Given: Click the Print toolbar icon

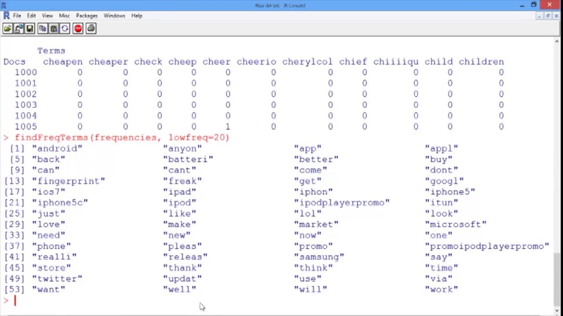Looking at the screenshot, I should 91,29.
